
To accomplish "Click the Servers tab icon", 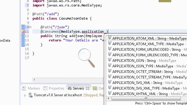I will click(x=70, y=88).
